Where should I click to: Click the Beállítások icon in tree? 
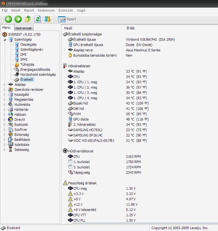(x=11, y=140)
